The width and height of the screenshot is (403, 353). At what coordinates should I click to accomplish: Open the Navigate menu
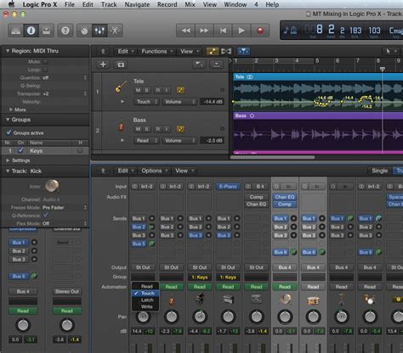click(137, 4)
